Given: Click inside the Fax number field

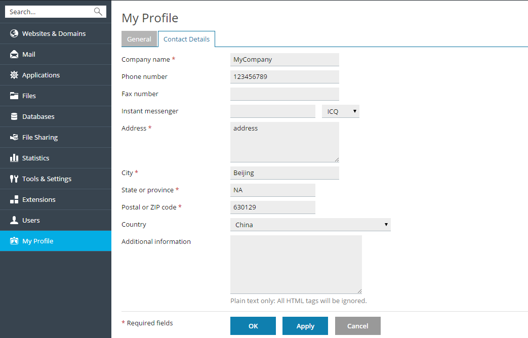Looking at the screenshot, I should [x=284, y=94].
